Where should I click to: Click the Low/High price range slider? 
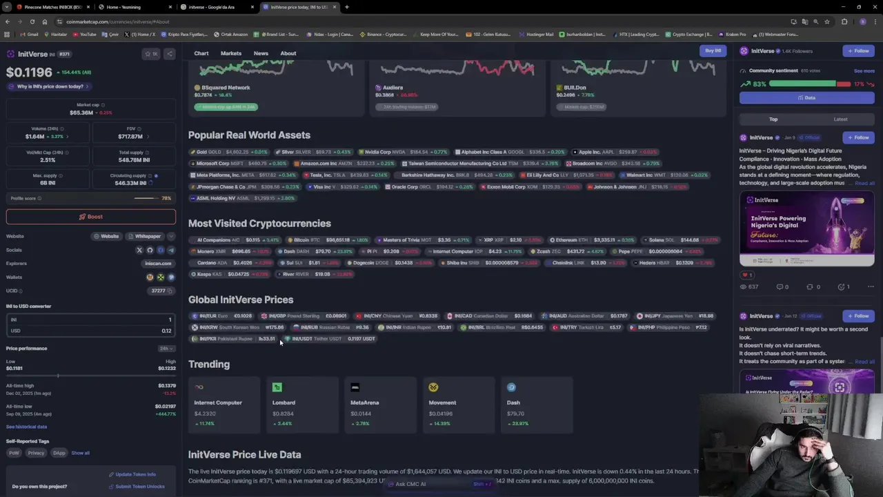90,376
